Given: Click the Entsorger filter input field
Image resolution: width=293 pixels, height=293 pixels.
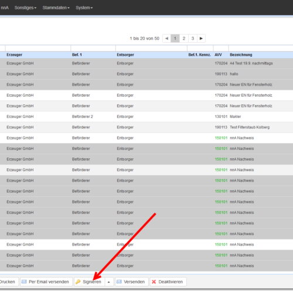Looking at the screenshot, I should [151, 48].
